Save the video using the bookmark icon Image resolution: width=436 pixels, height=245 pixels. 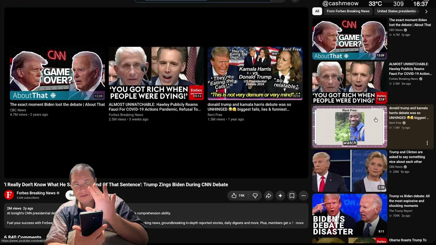pos(292,196)
